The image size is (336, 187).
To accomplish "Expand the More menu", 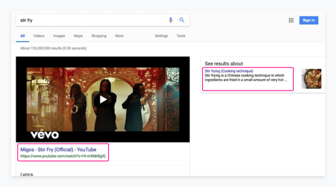I will pyautogui.click(x=119, y=36).
